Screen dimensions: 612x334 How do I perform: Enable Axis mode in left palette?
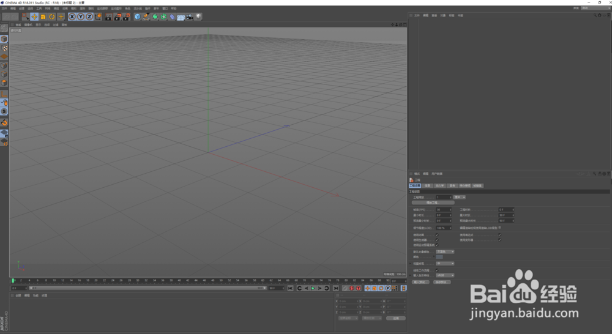(x=4, y=94)
